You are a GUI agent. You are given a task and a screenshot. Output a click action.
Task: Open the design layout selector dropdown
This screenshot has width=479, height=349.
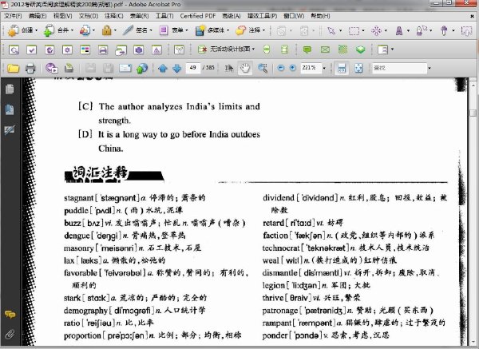point(254,50)
